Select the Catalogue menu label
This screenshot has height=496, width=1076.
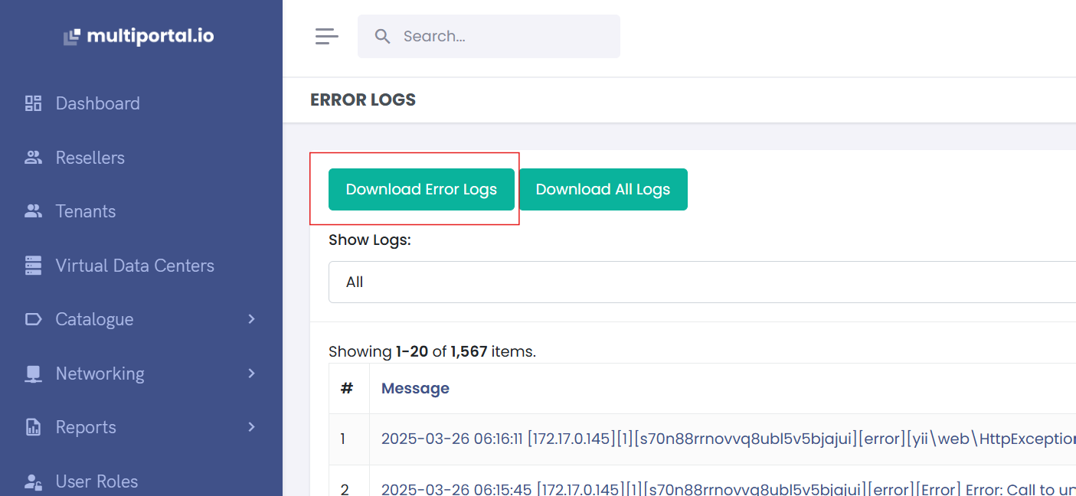point(94,319)
